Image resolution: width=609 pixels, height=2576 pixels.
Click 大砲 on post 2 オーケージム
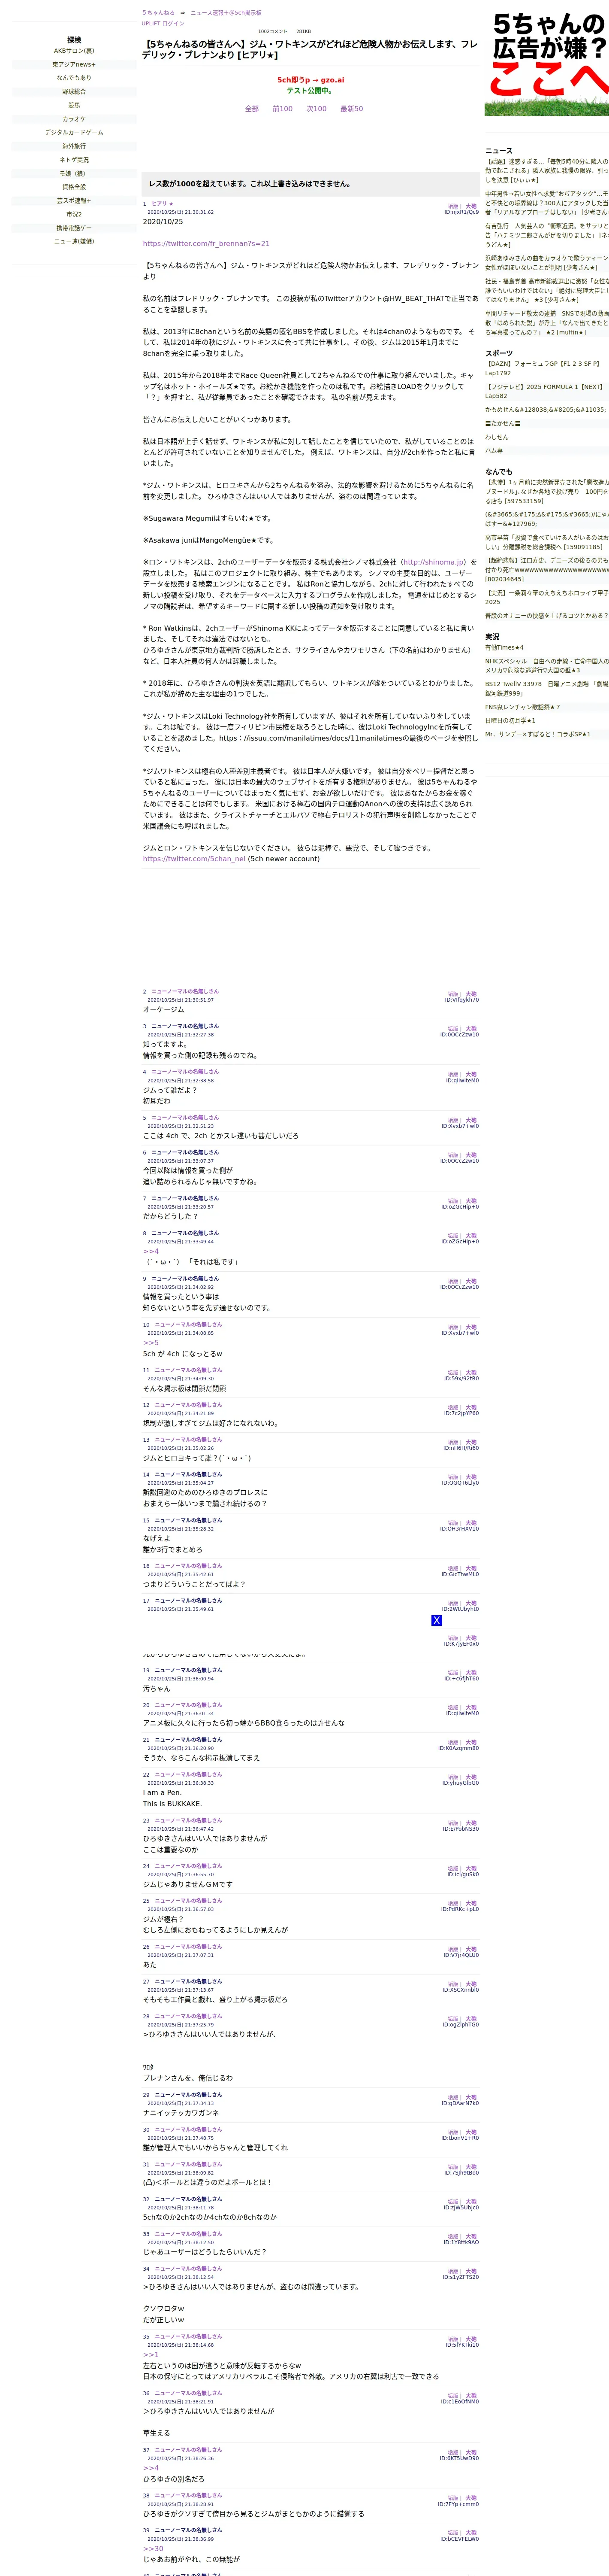pyautogui.click(x=471, y=994)
